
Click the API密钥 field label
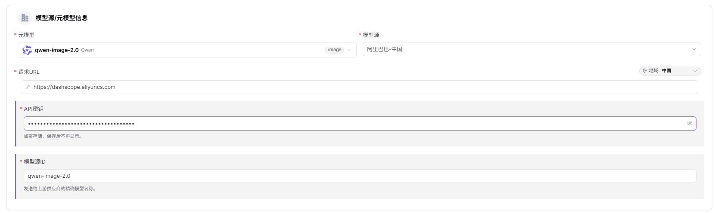click(34, 109)
